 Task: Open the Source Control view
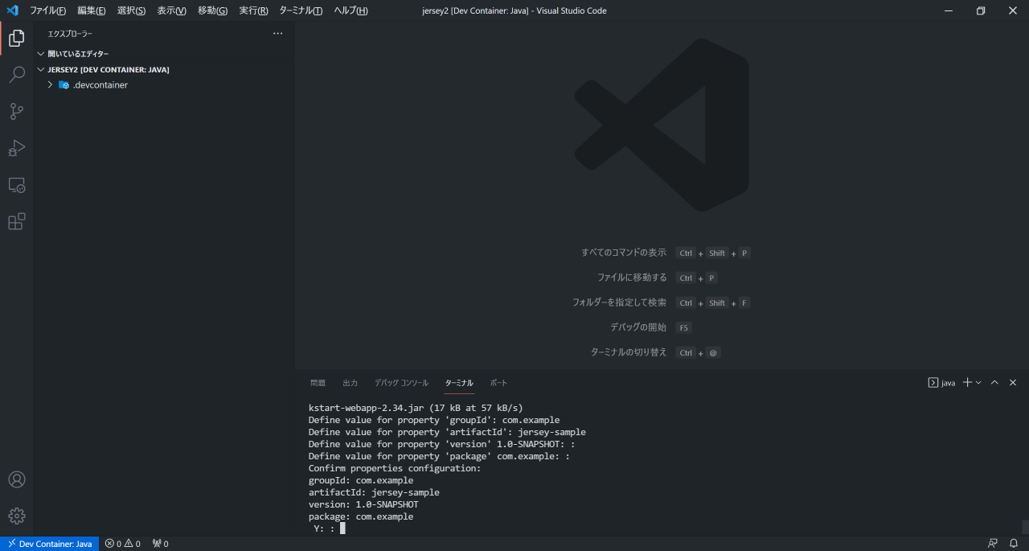[16, 112]
